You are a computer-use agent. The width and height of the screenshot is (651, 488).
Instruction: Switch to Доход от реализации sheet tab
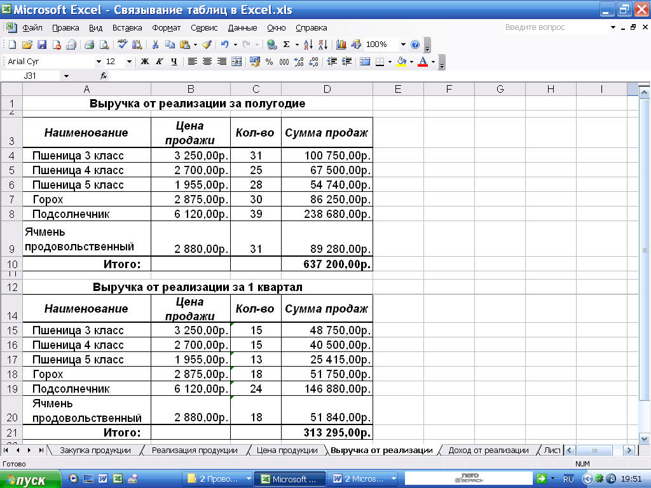click(488, 451)
